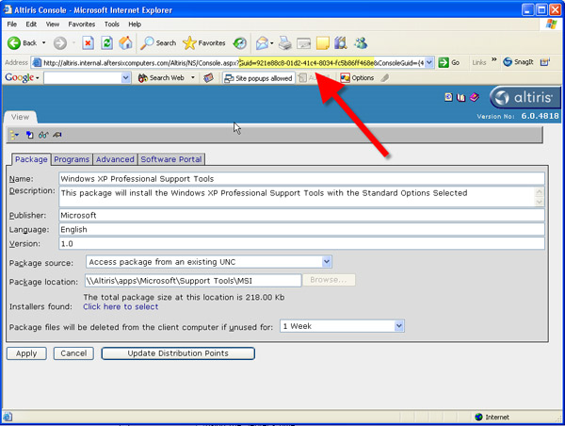Screen dimensions: 565x426
Task: Open Google toolbar Options
Action: pyautogui.click(x=357, y=78)
